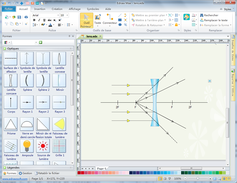Click the Miroir shape icon
Image resolution: width=237 pixels, height=183 pixels.
[x=59, y=81]
